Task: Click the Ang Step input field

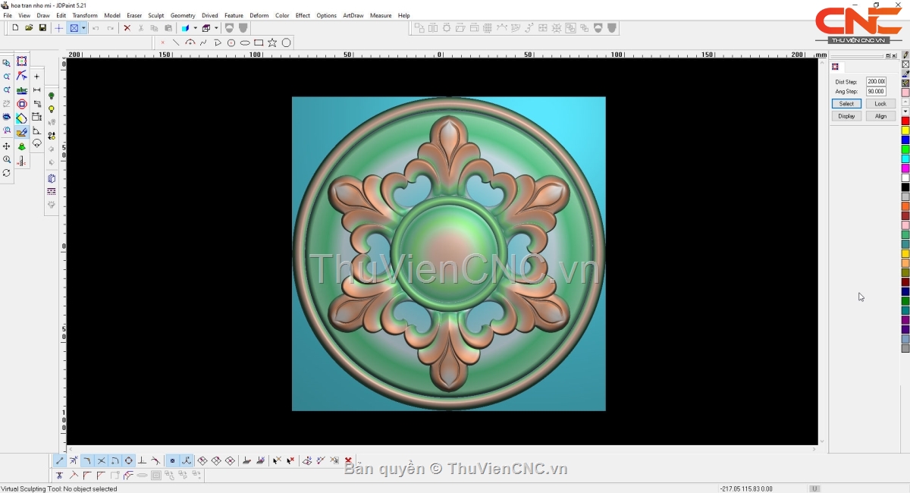Action: coord(876,91)
